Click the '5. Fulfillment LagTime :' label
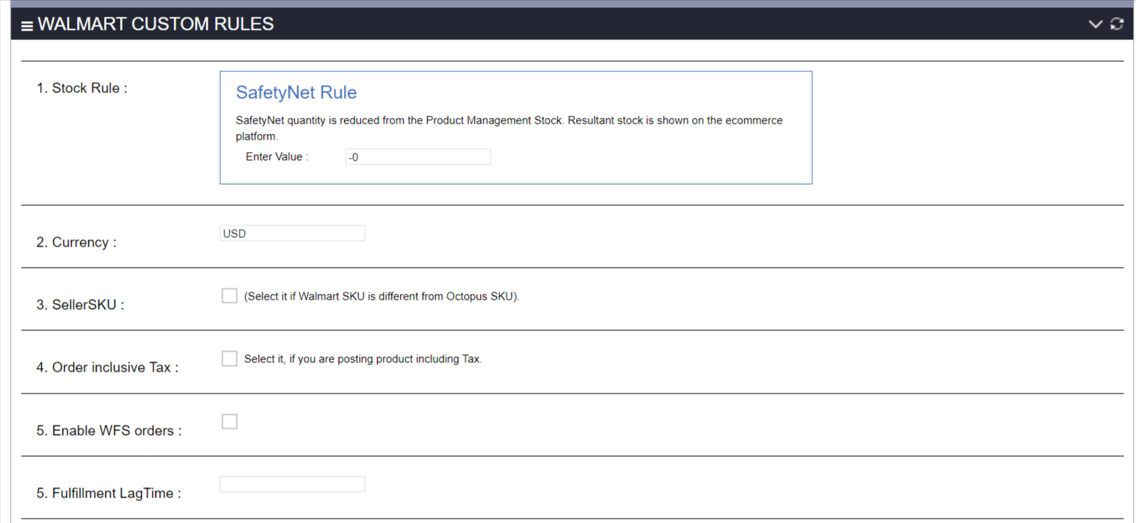1136x523 pixels. point(109,493)
